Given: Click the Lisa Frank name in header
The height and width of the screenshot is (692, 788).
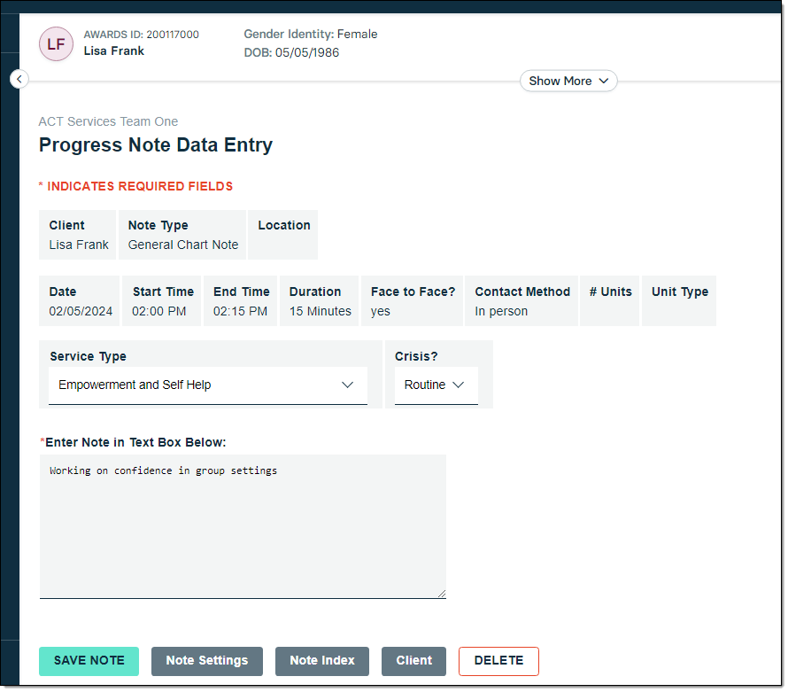Looking at the screenshot, I should click(x=113, y=51).
